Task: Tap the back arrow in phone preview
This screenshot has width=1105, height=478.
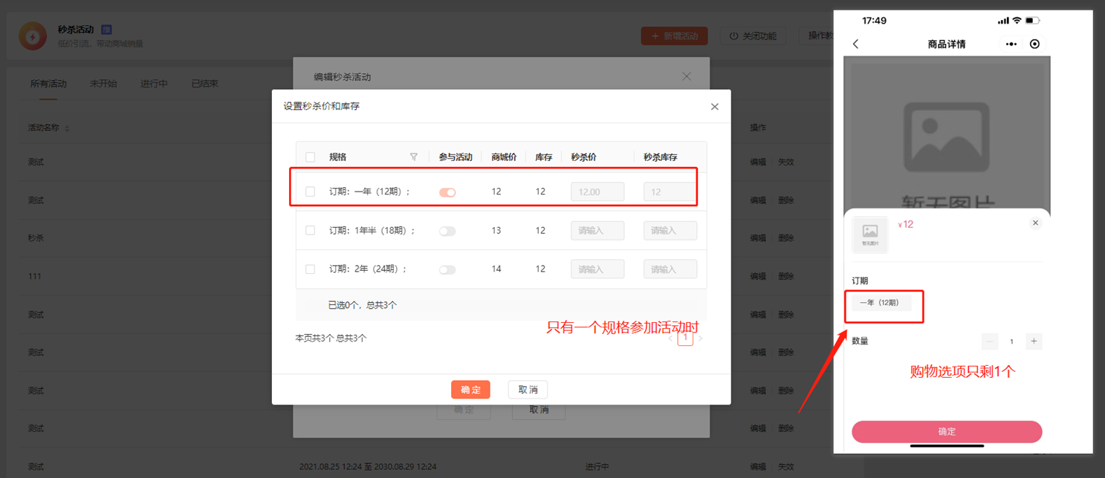Action: (856, 45)
